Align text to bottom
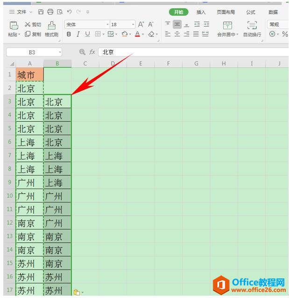289x298 pixels. point(187,24)
